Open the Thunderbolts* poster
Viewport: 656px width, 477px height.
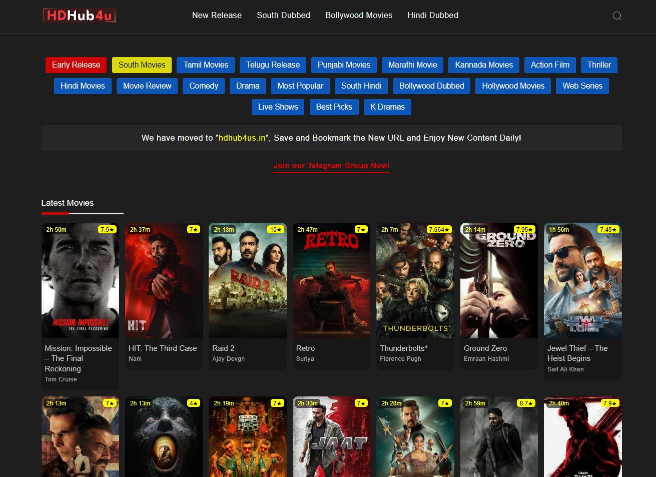click(x=415, y=280)
